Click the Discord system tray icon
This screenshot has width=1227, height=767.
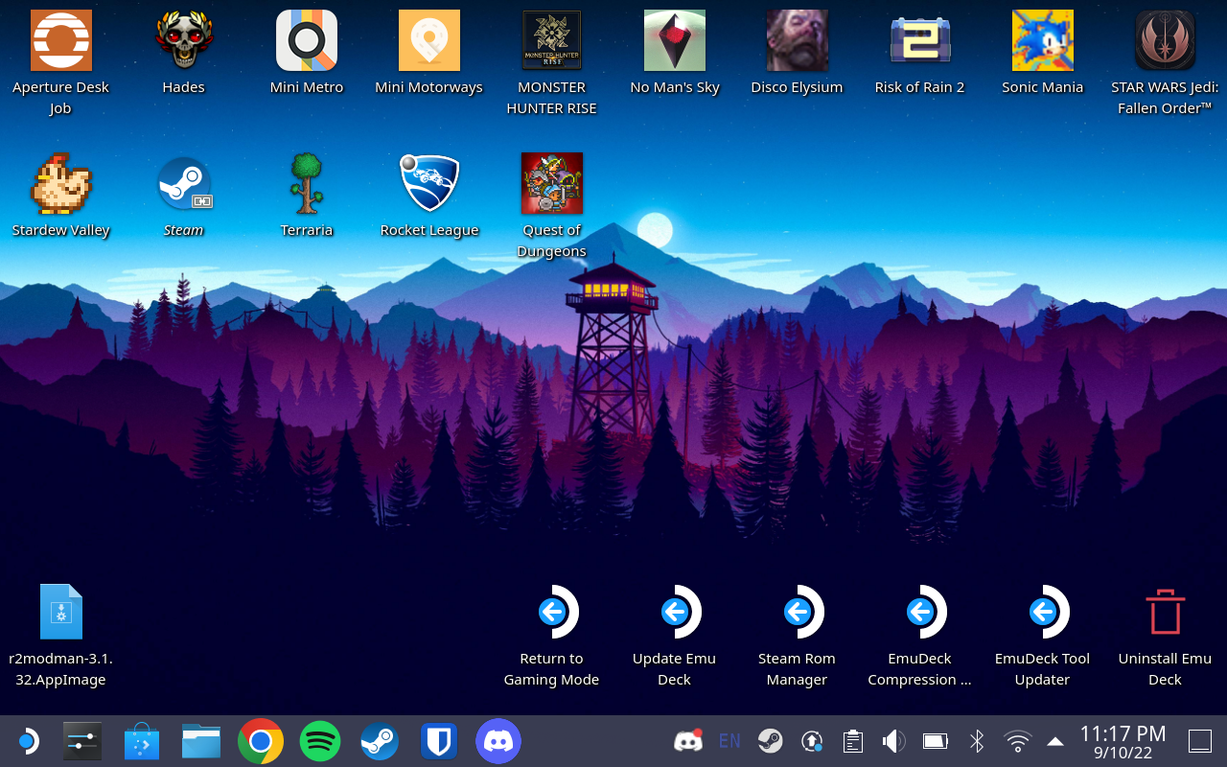tap(688, 741)
